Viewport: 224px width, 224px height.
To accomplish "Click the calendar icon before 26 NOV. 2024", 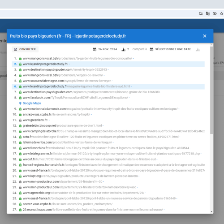I will point(95,49).
